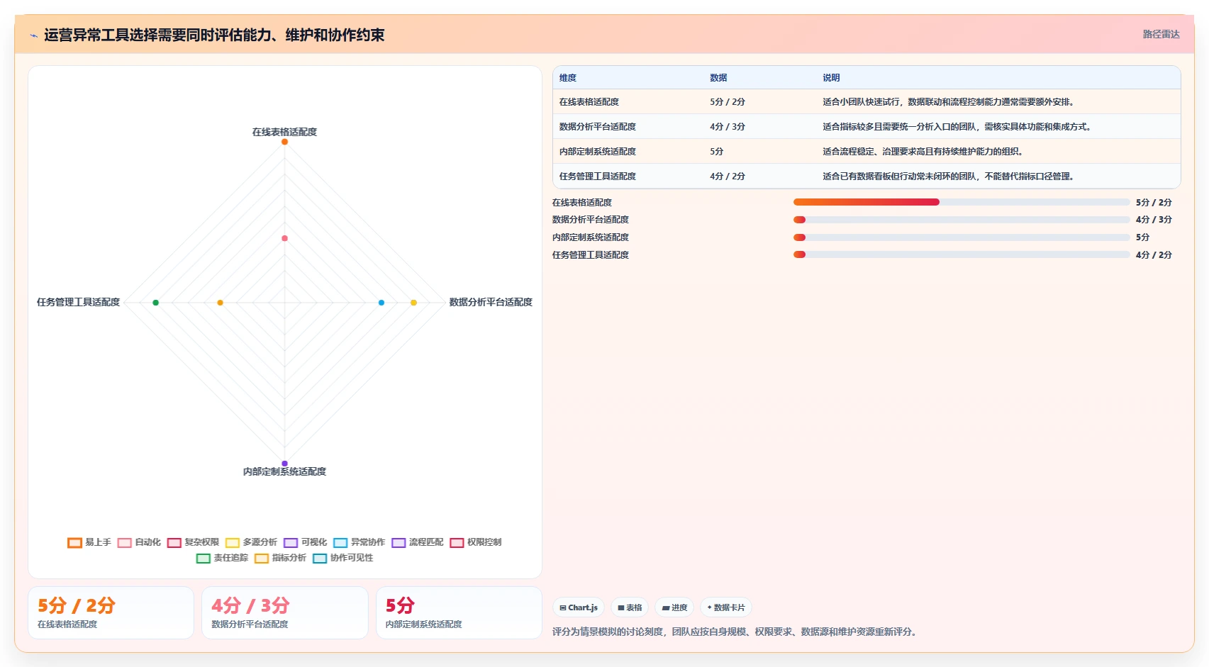Click the 数据 table column header
The height and width of the screenshot is (667, 1209).
coord(718,78)
